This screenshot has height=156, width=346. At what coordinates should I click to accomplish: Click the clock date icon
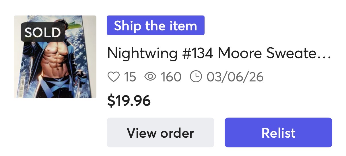(196, 77)
